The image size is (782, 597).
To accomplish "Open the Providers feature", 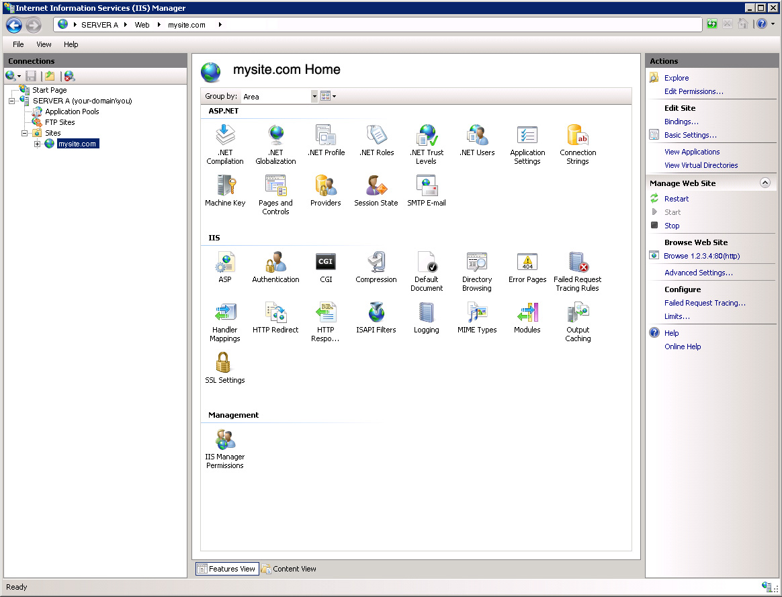I will (x=326, y=191).
